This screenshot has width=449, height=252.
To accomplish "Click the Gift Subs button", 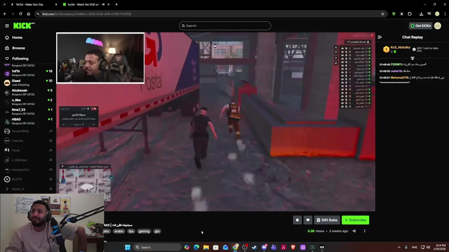I will pos(327,220).
